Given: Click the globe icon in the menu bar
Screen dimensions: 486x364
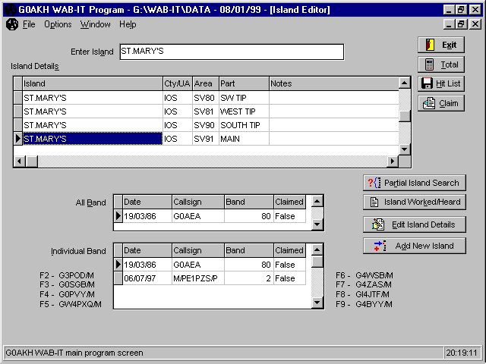Looking at the screenshot, I should (12, 24).
